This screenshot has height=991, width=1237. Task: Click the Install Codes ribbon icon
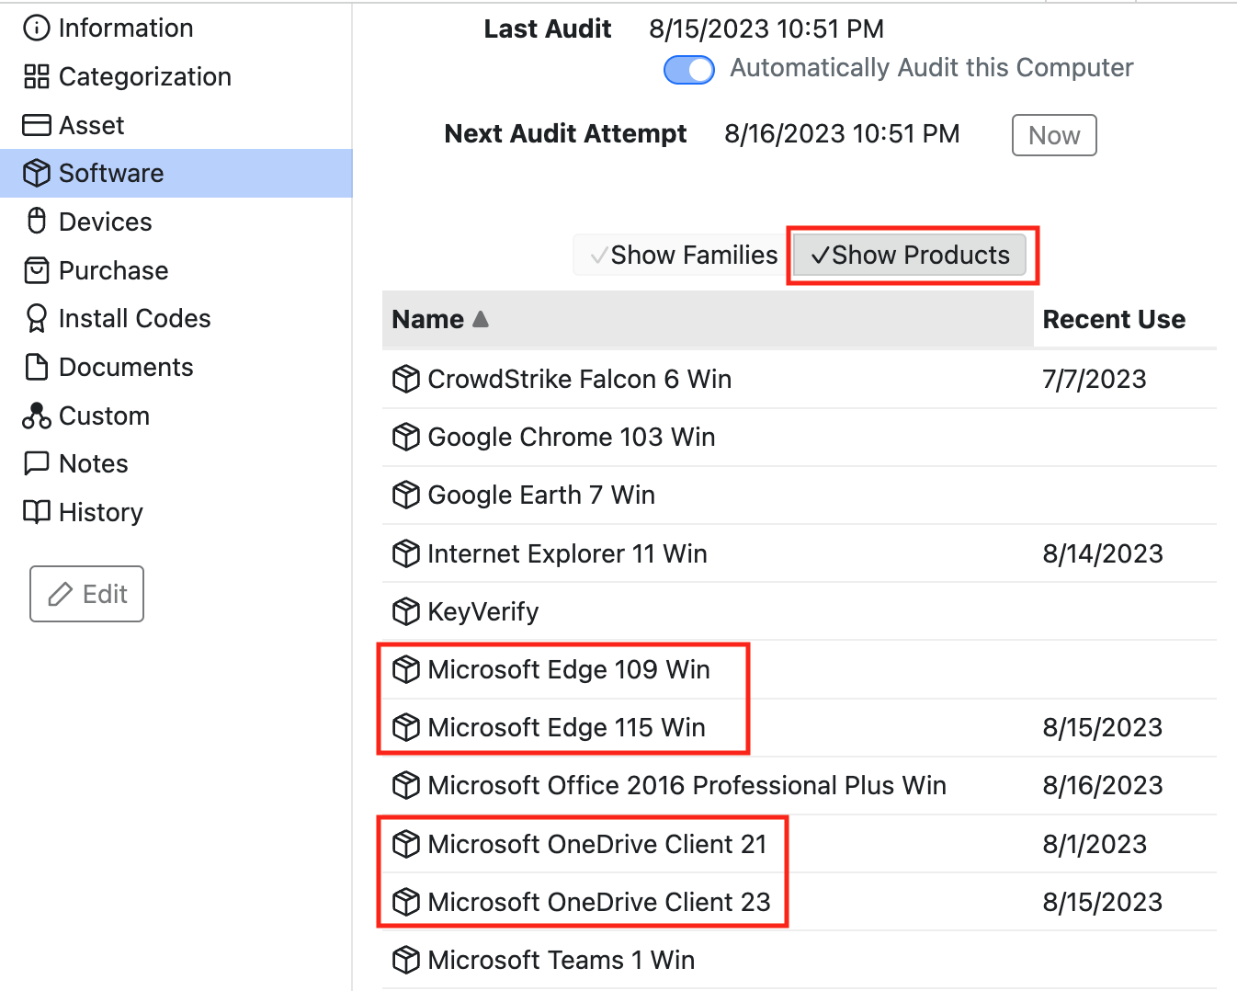36,318
